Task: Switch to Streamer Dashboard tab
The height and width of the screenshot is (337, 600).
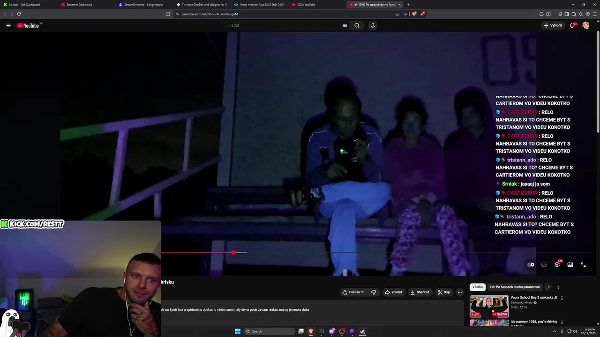Action: [84, 5]
